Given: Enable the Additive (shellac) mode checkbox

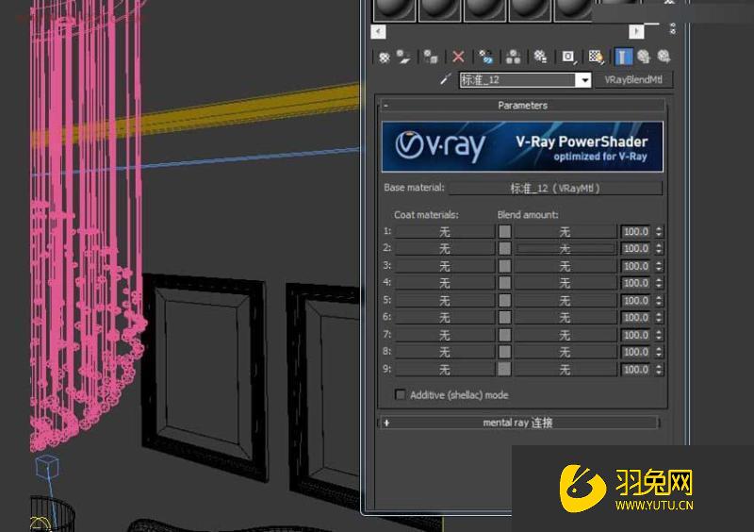Looking at the screenshot, I should (x=400, y=395).
